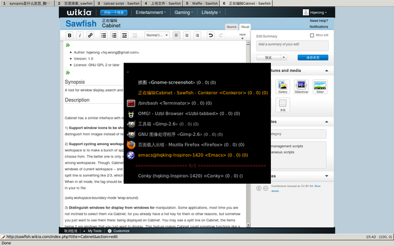Open My Tools menu in bottom bar
The width and height of the screenshot is (394, 246).
(x=92, y=231)
